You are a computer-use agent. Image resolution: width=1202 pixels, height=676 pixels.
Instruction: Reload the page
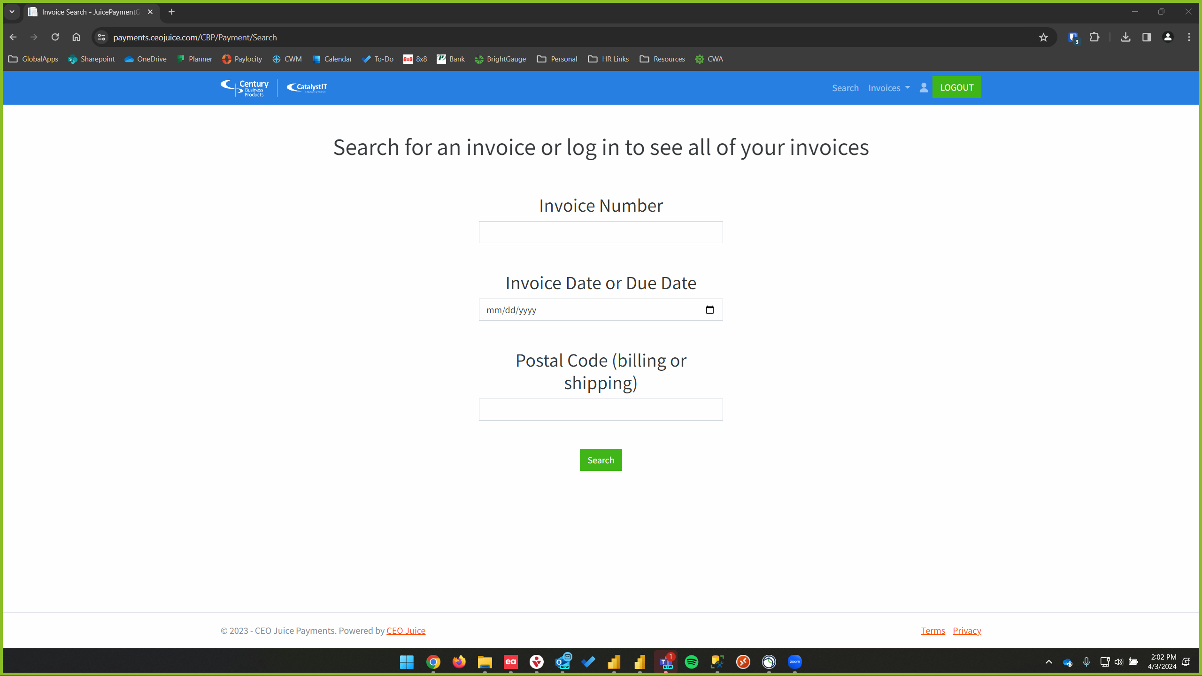pyautogui.click(x=55, y=37)
